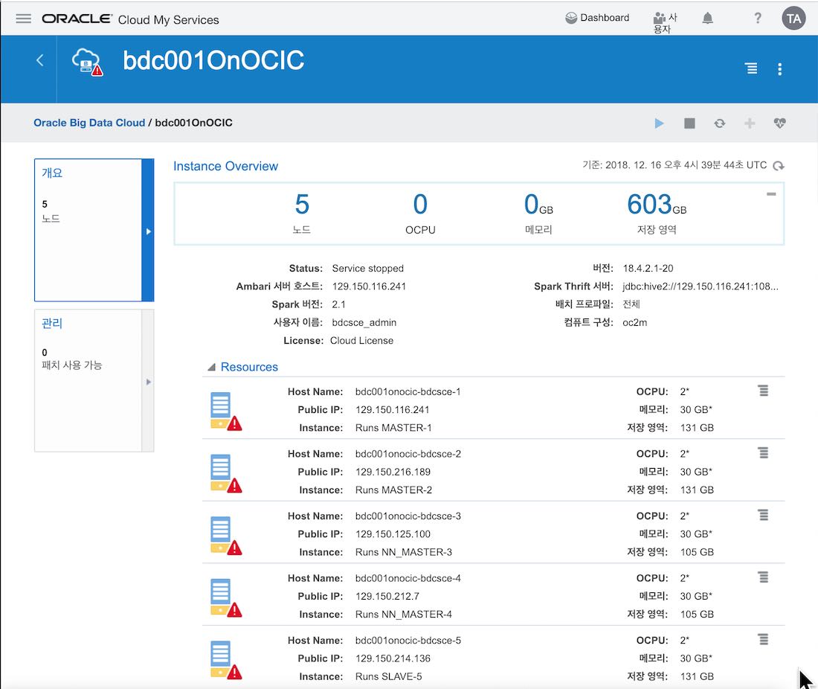Start the service with play icon
The image size is (818, 689).
coord(659,124)
